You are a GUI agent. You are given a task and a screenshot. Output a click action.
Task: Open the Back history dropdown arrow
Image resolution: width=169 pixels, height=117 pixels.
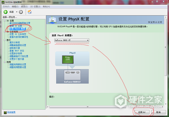(x=17, y=12)
